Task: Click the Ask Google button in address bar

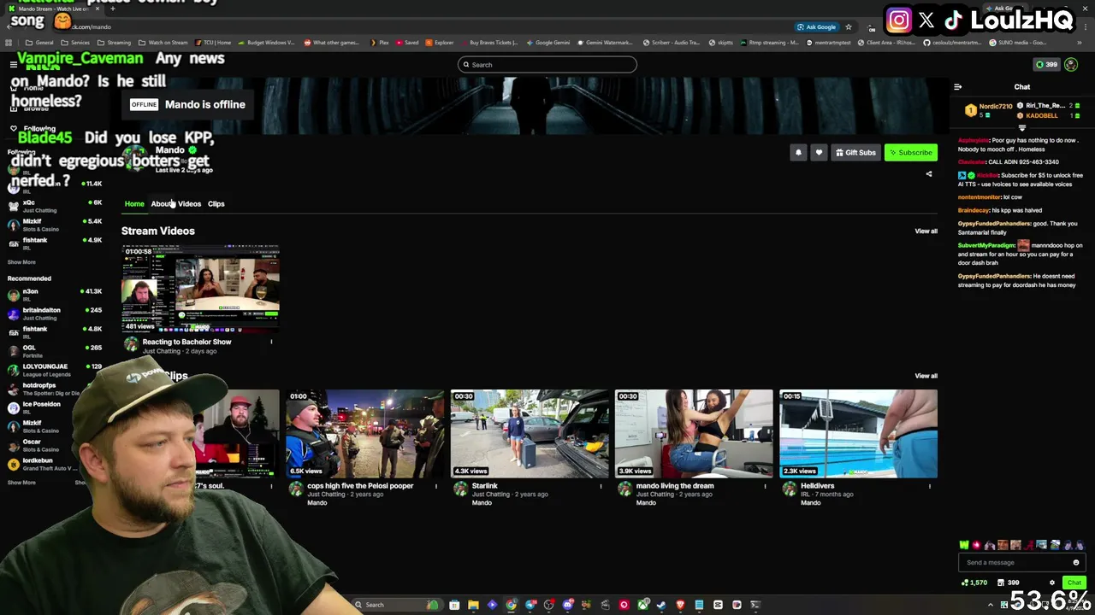Action: [816, 27]
